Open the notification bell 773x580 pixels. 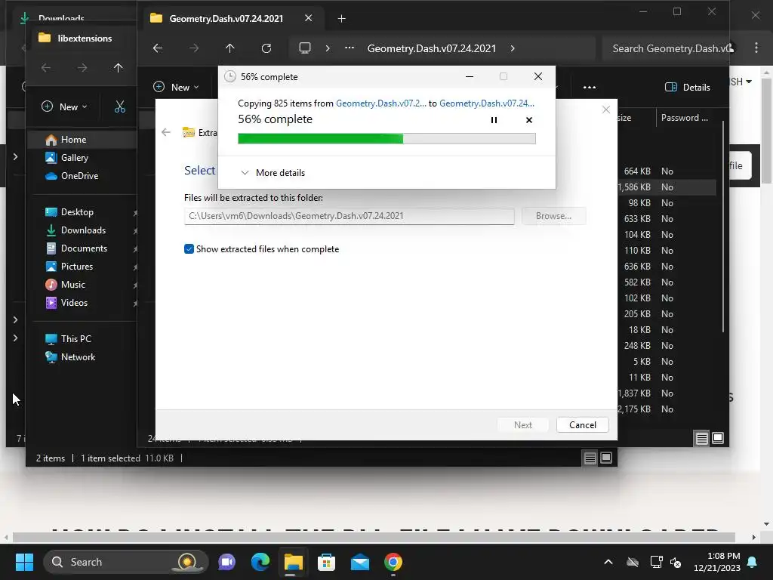pos(753,562)
